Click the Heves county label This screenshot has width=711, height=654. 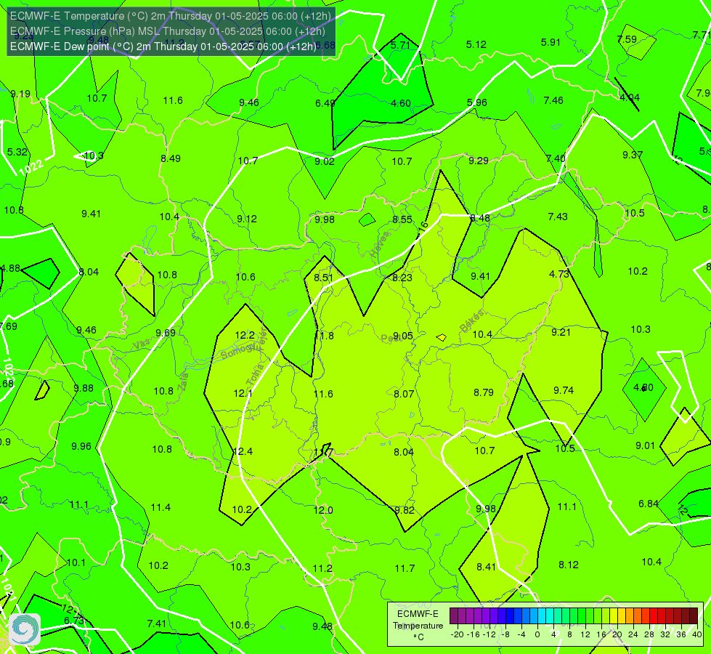coord(380,245)
